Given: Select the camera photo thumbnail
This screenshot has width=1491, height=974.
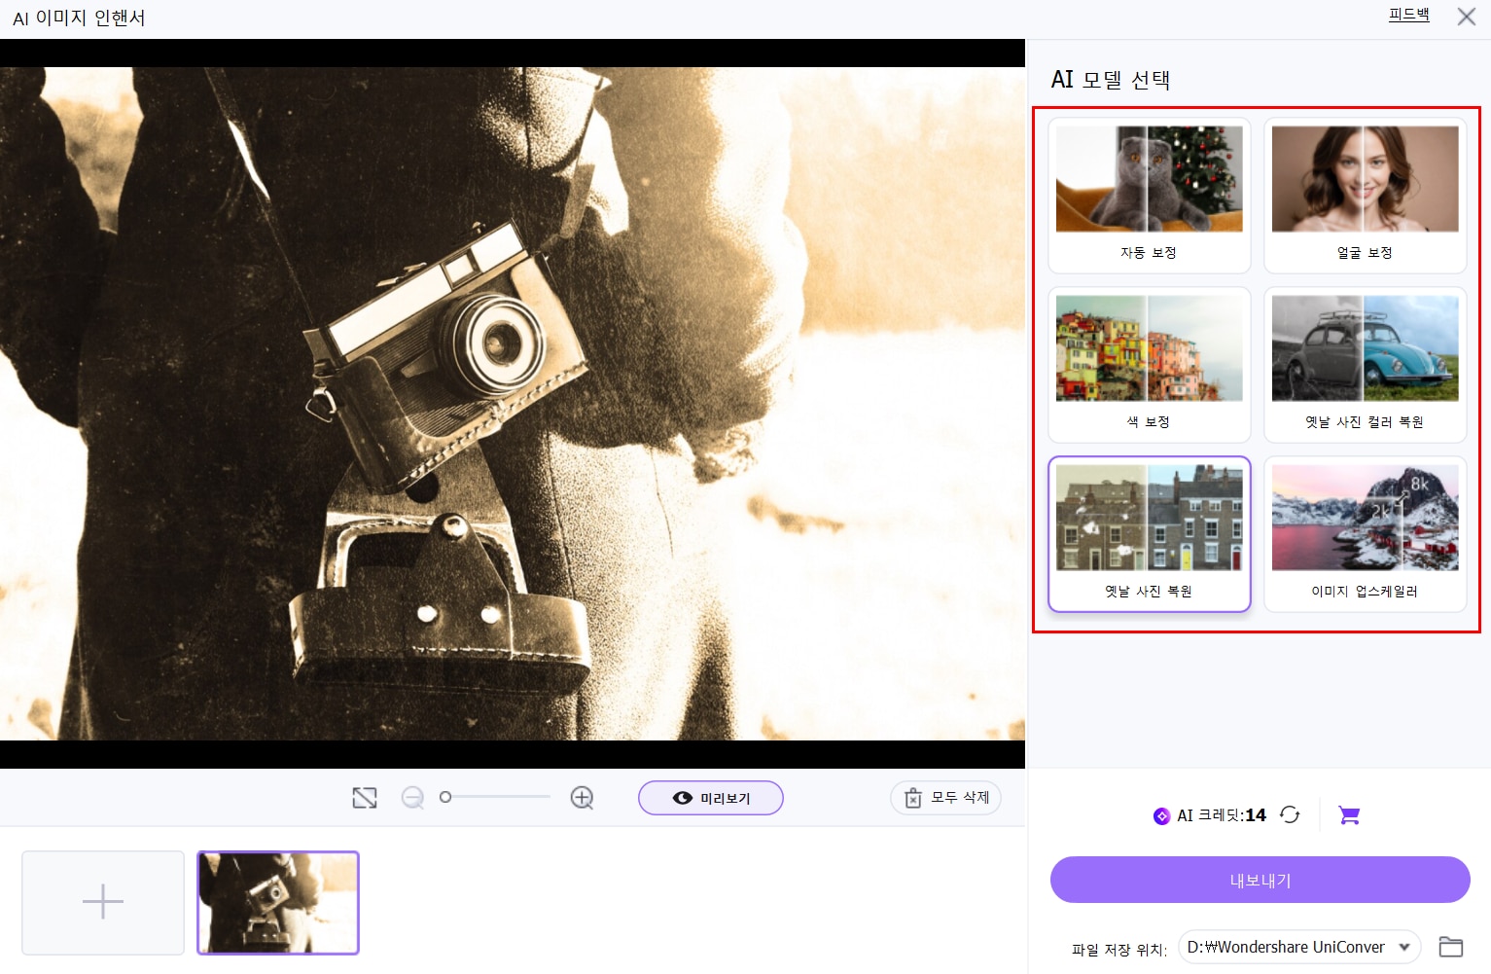Looking at the screenshot, I should [x=278, y=902].
